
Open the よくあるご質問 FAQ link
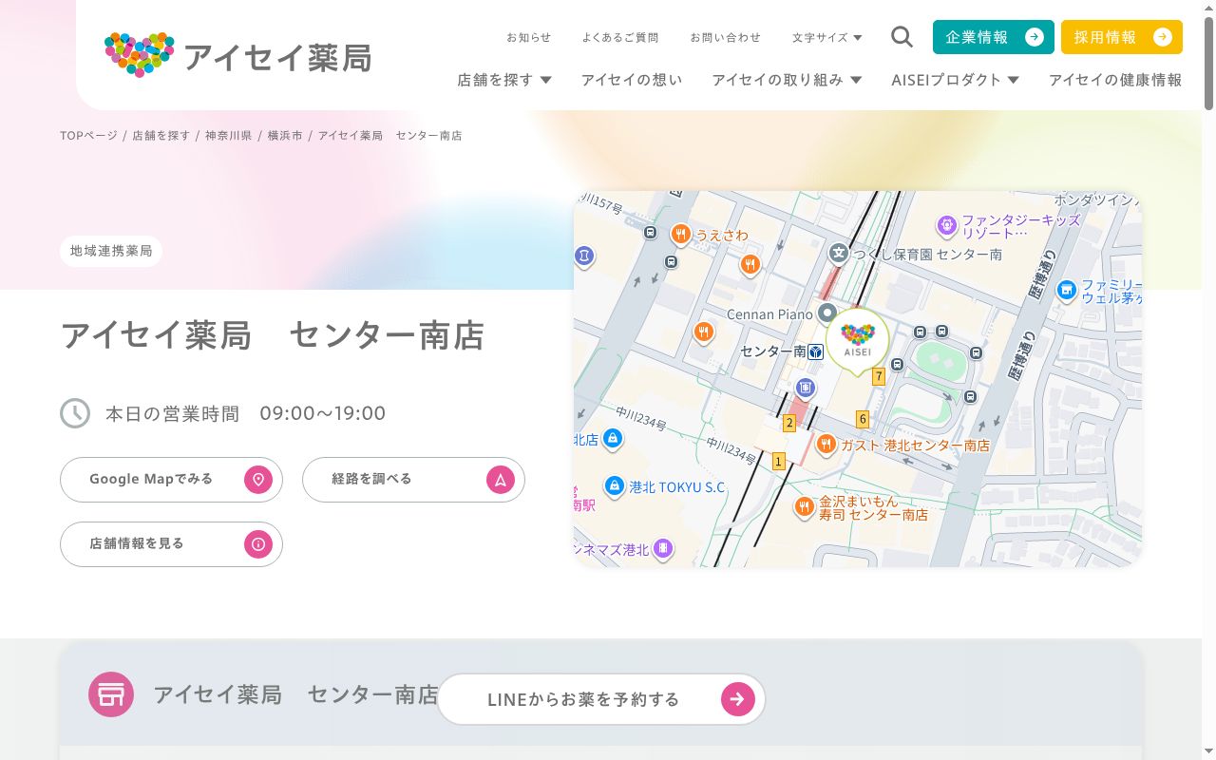tap(620, 38)
